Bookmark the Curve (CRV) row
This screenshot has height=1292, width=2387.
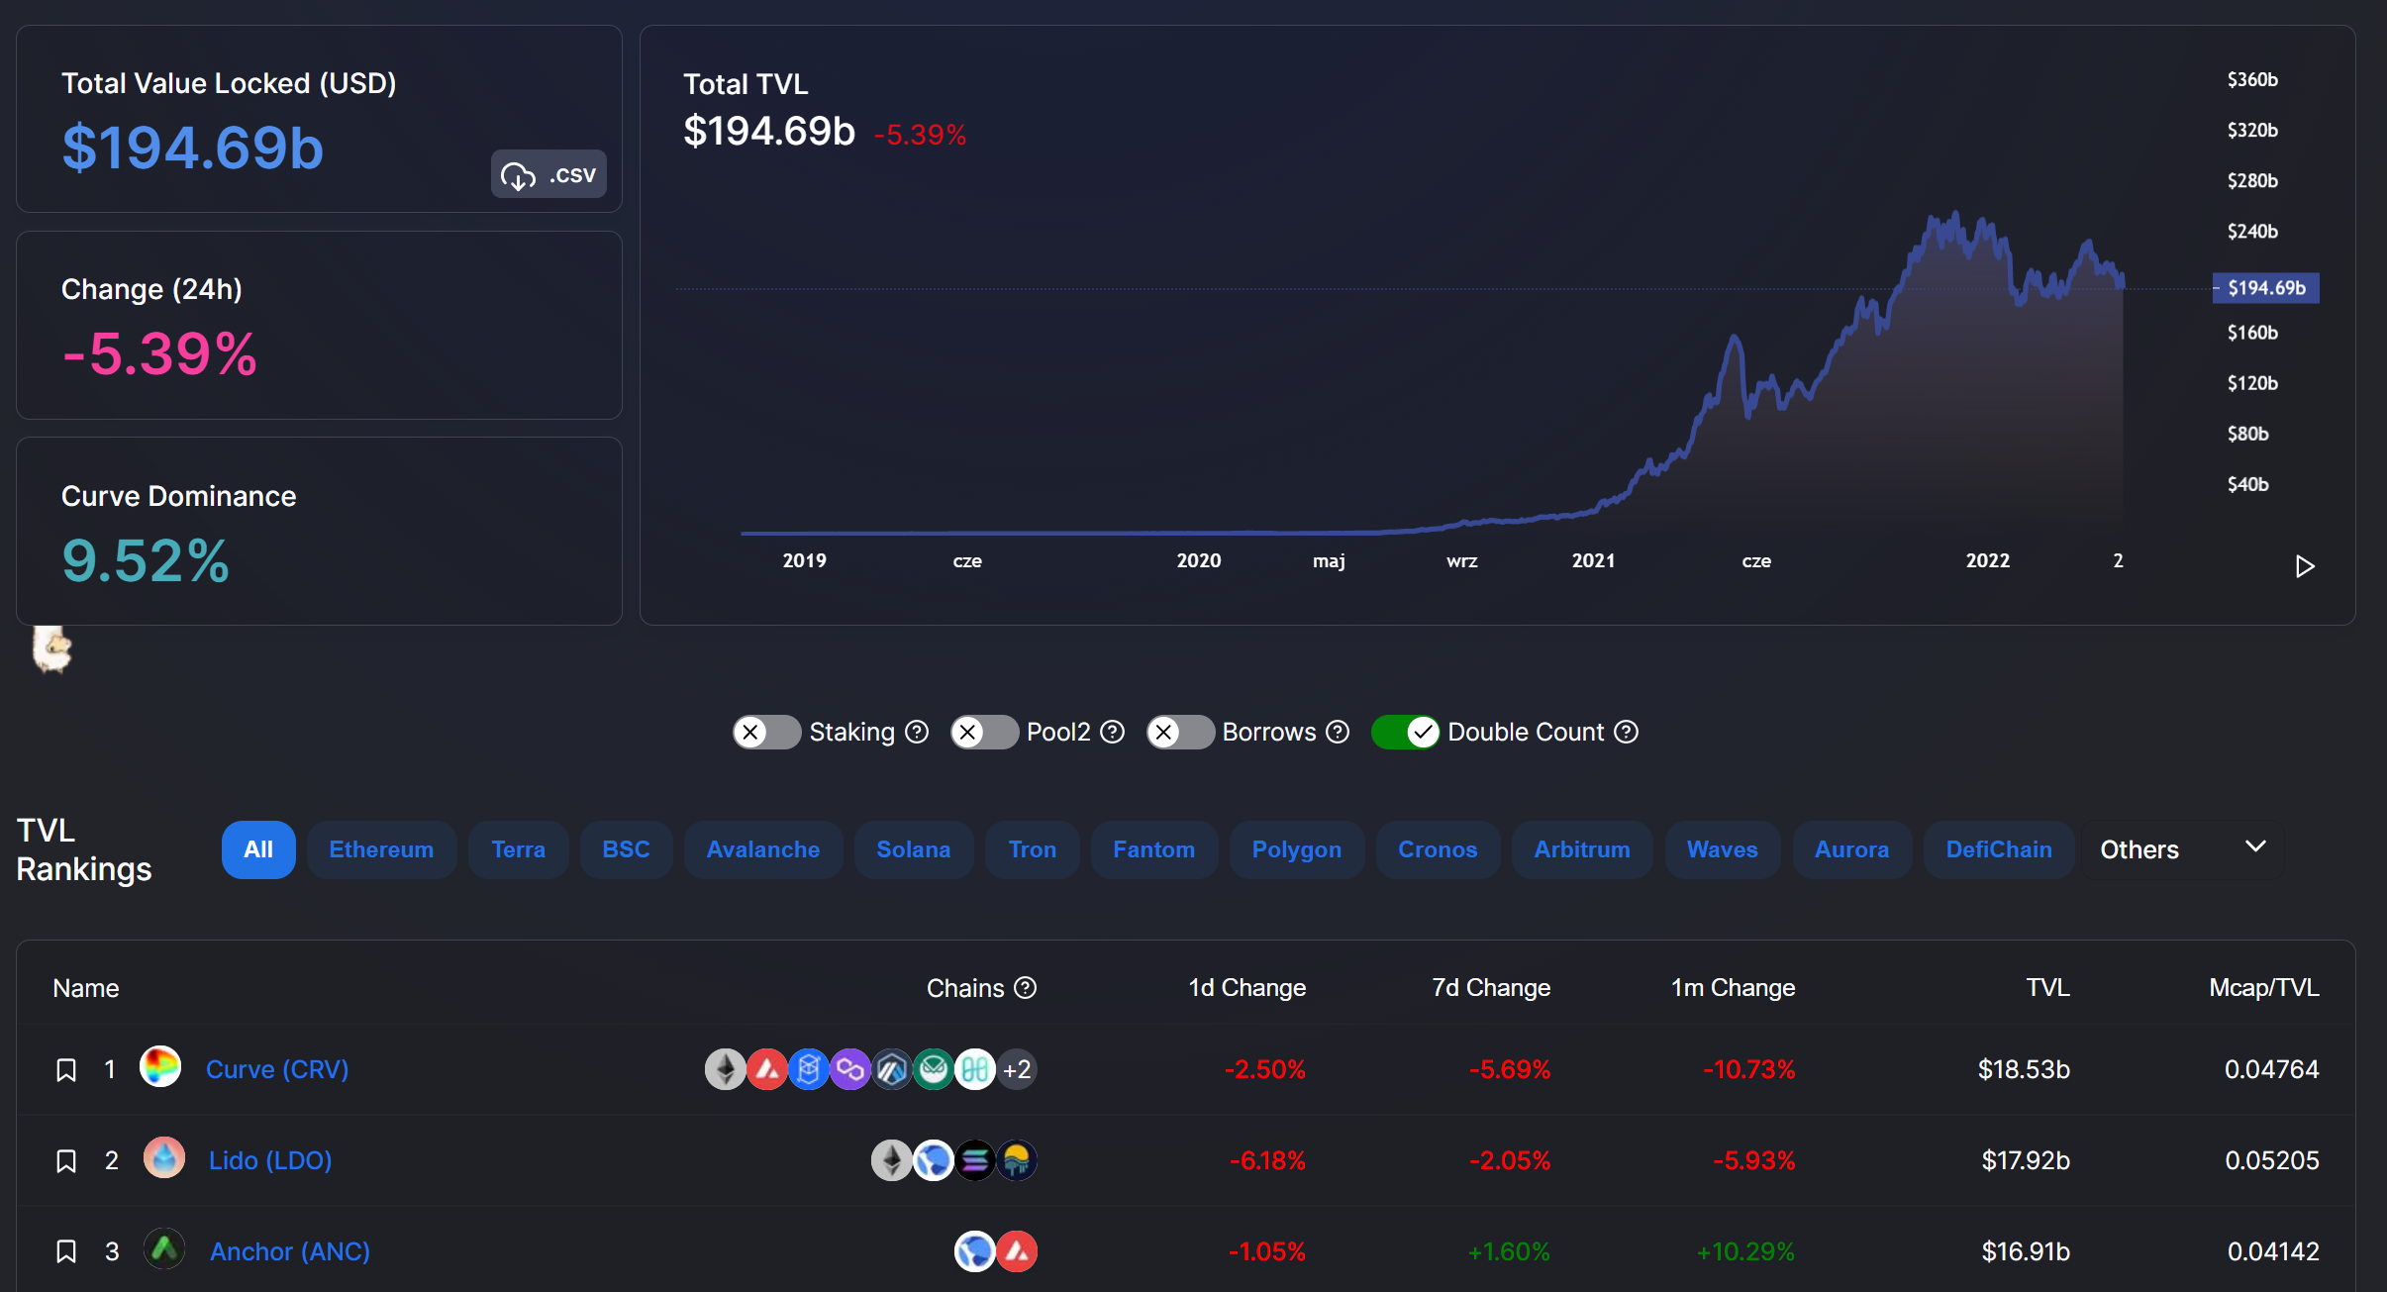(66, 1070)
